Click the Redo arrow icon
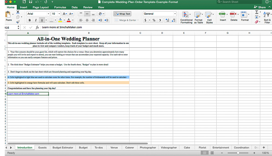272x156 pixels. (x=46, y=2)
